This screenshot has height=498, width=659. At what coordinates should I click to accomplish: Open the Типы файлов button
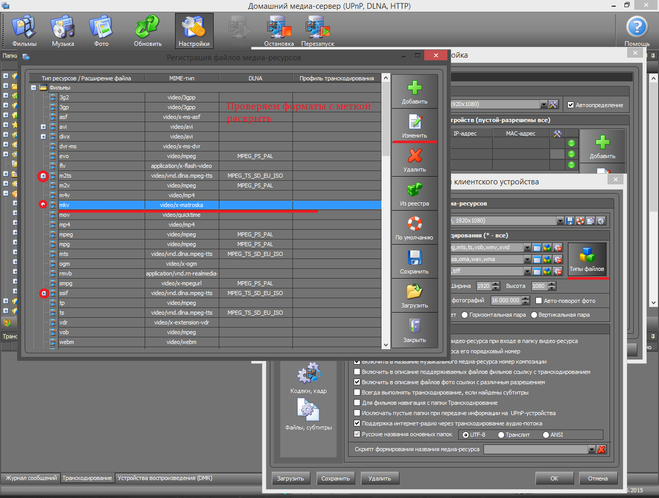(587, 260)
